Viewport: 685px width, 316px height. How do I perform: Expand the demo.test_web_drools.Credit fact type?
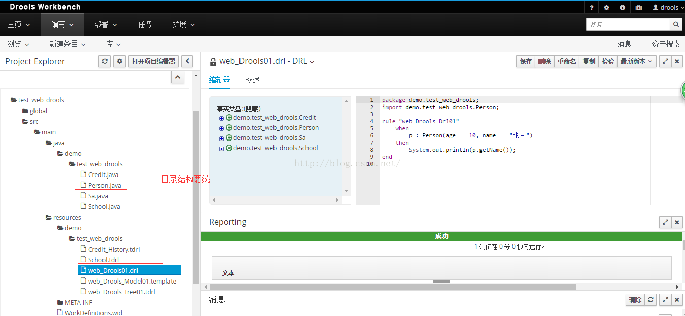point(221,118)
